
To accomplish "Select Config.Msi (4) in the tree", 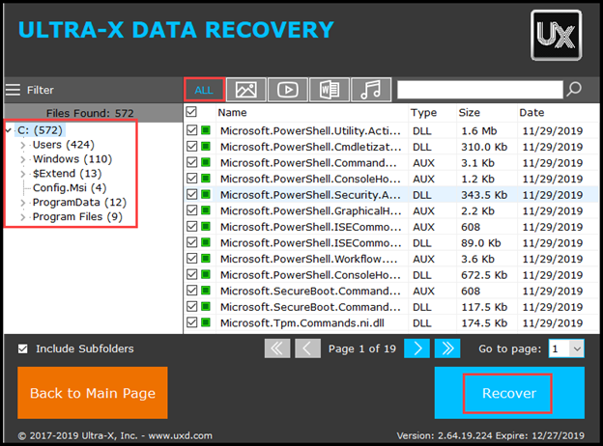I will 70,188.
